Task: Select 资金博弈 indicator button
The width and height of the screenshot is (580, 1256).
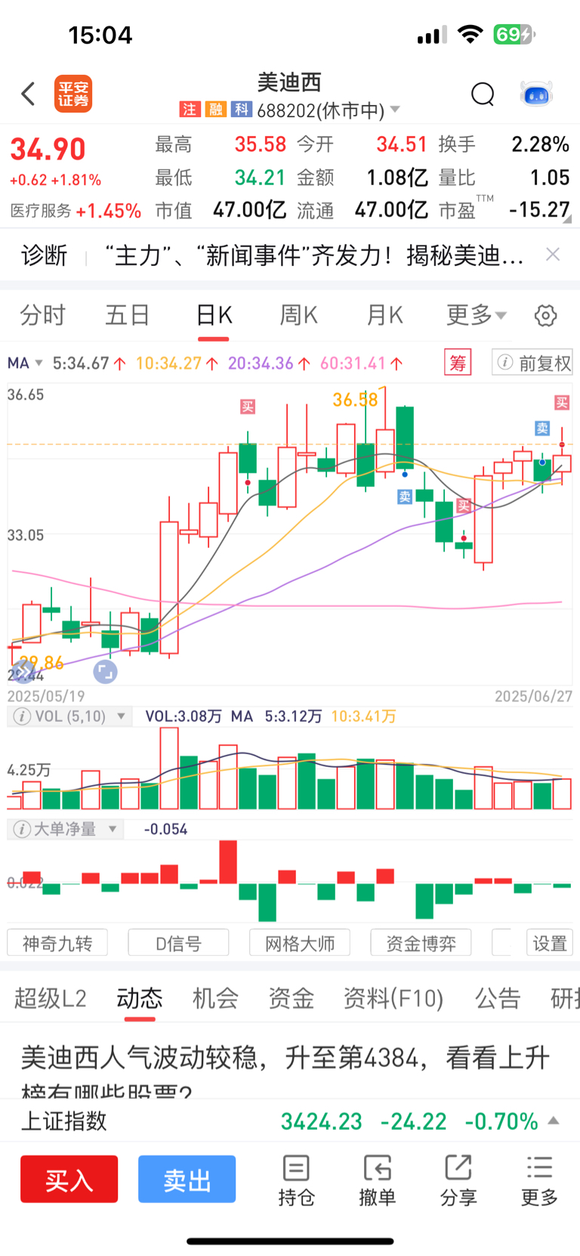Action: click(x=421, y=943)
